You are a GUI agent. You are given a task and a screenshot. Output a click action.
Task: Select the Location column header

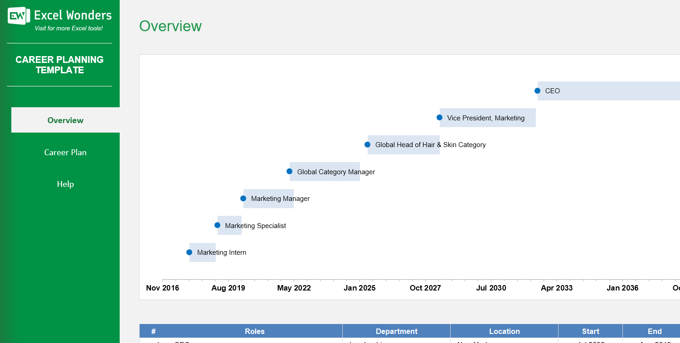pyautogui.click(x=504, y=331)
